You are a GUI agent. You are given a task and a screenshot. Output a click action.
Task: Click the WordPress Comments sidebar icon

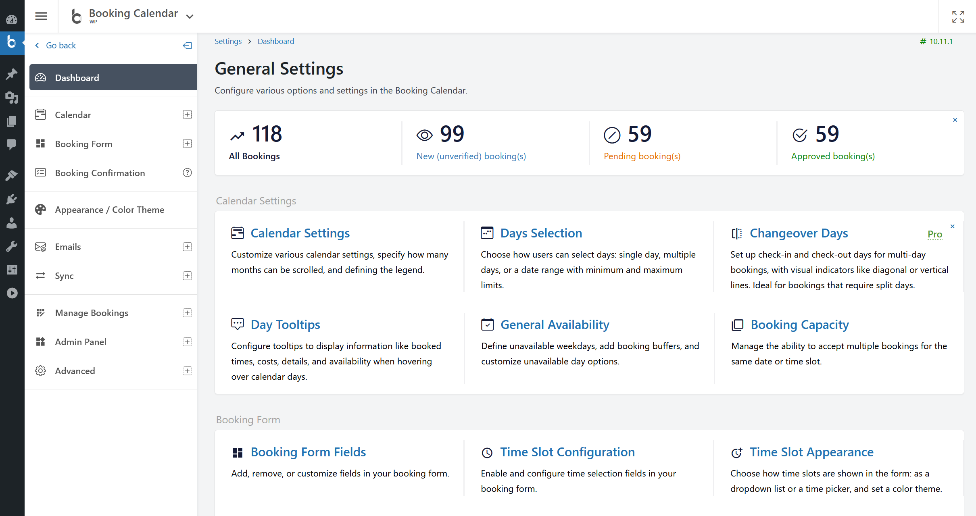tap(12, 144)
